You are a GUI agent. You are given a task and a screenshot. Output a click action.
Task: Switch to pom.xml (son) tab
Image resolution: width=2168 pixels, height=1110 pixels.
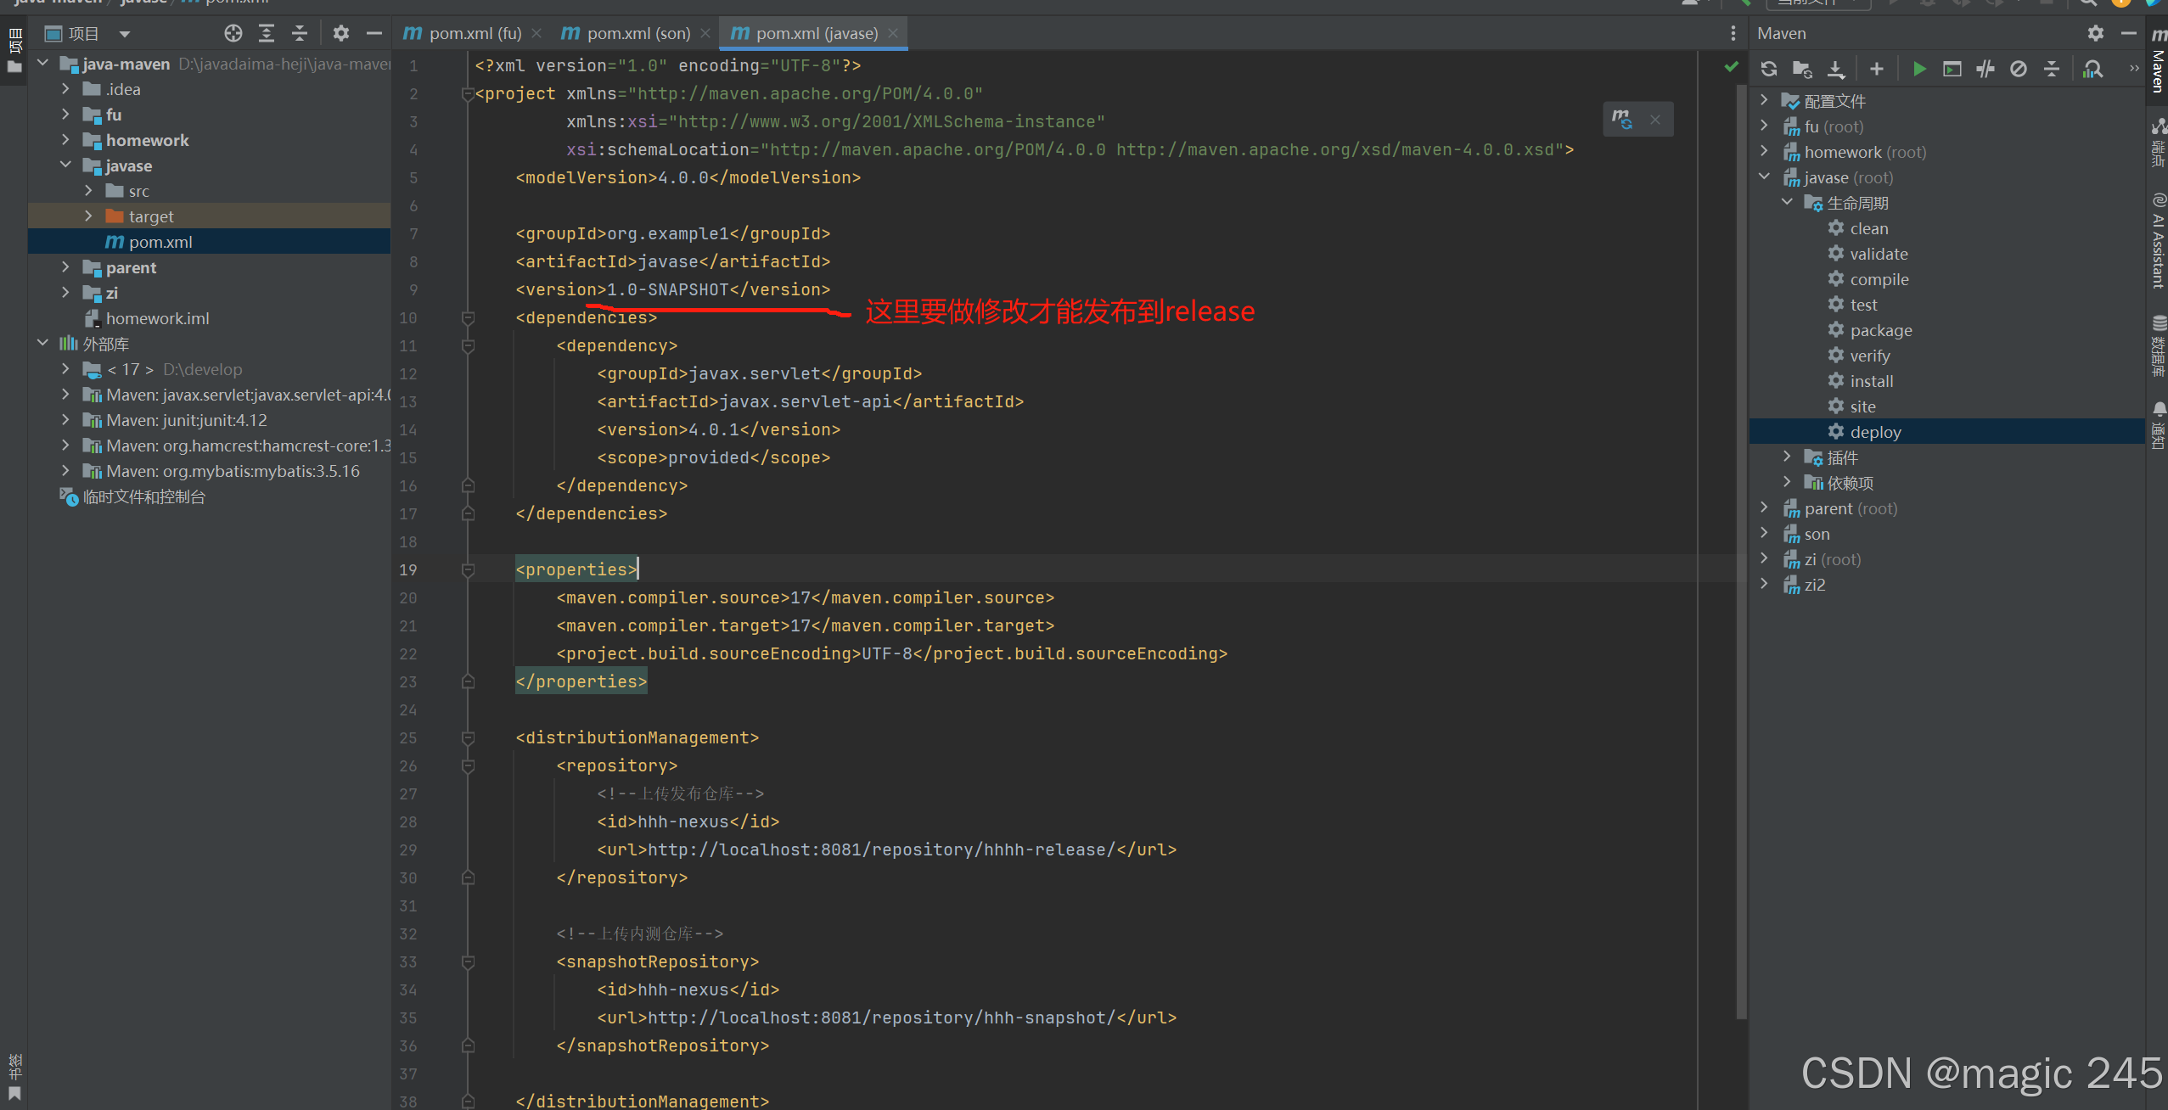coord(637,33)
